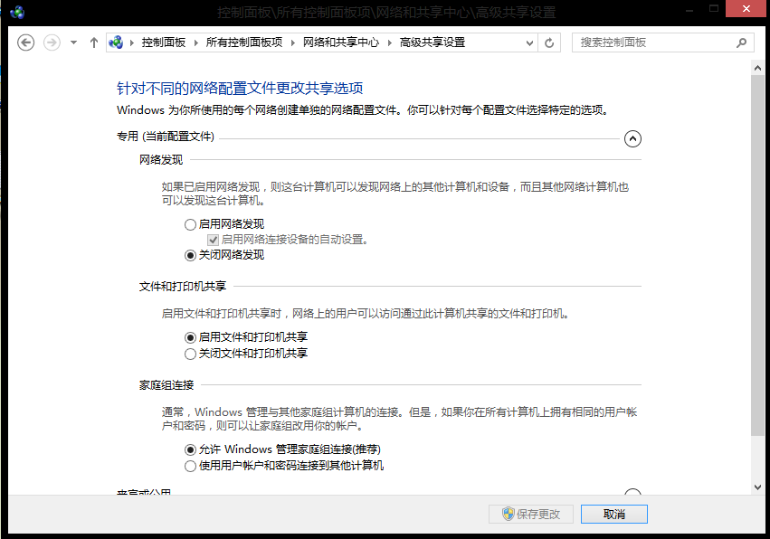Close the 高级共享设置 window

point(746,9)
